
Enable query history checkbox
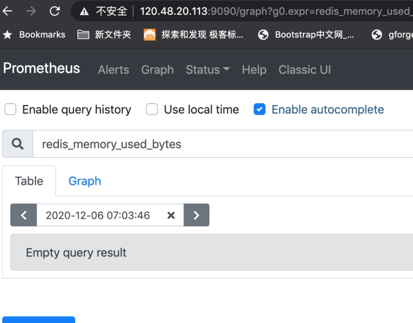tap(10, 110)
